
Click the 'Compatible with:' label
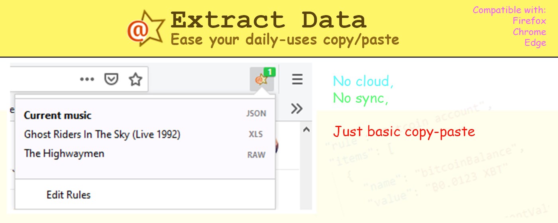click(x=509, y=10)
